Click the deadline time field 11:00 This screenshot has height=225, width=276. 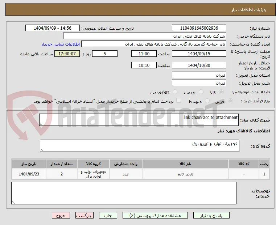(x=144, y=54)
